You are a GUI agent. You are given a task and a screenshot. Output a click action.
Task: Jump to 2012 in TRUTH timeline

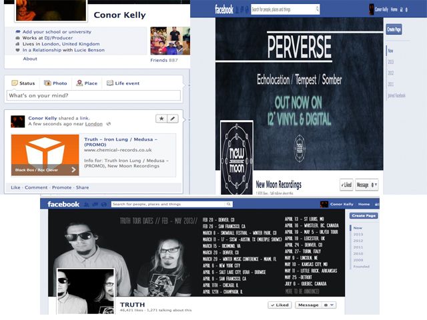[x=358, y=241]
